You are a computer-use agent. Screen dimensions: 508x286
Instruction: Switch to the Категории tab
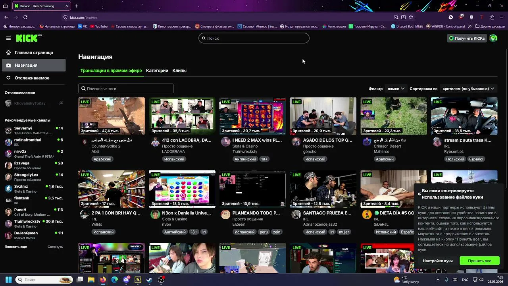(x=157, y=70)
